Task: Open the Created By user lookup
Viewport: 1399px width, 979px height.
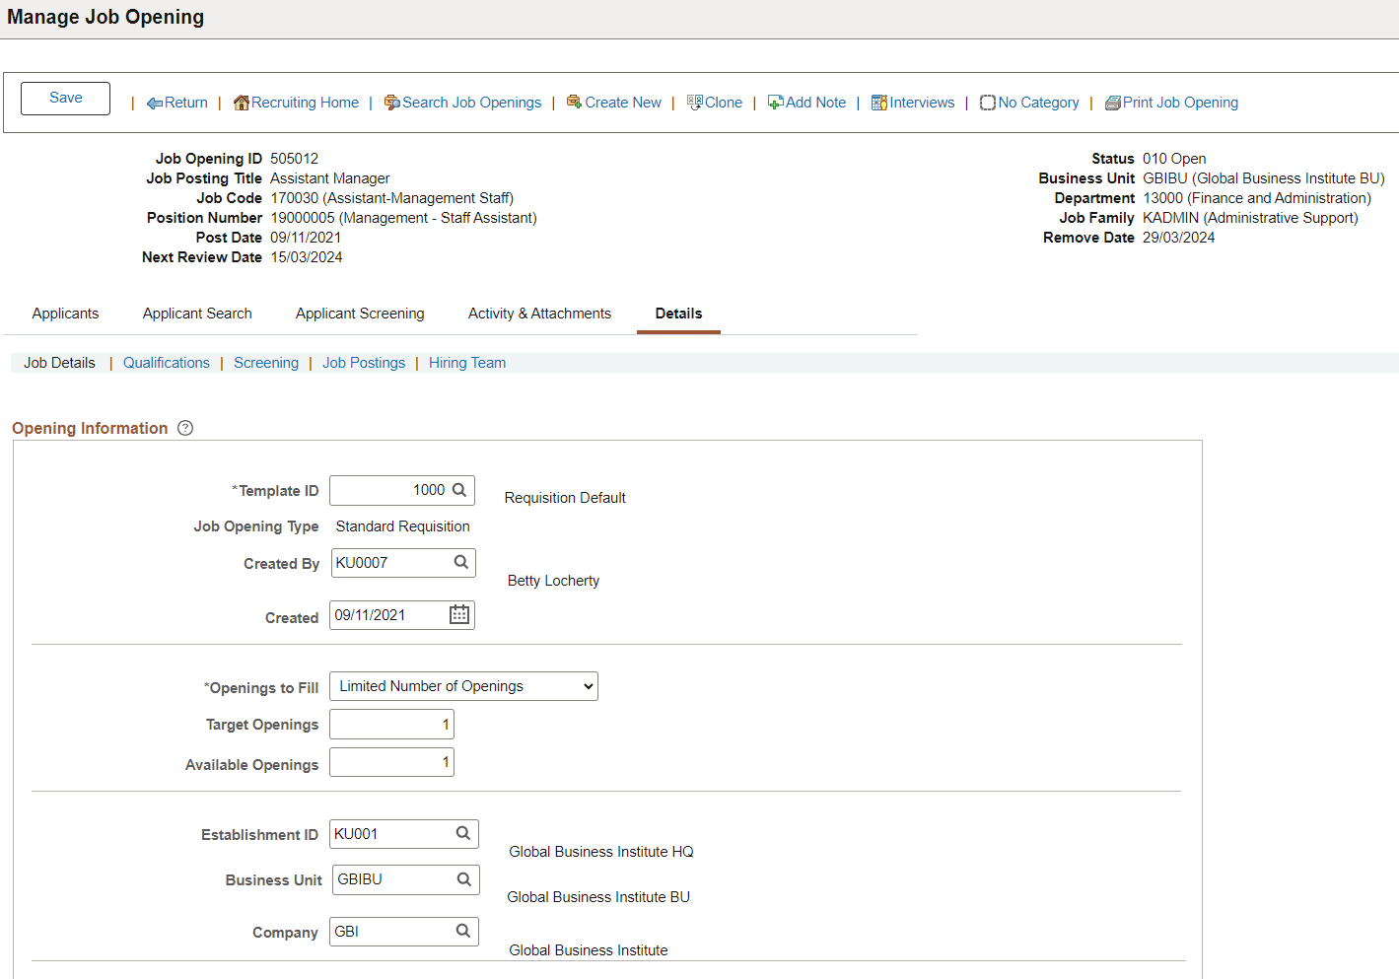Action: point(460,562)
